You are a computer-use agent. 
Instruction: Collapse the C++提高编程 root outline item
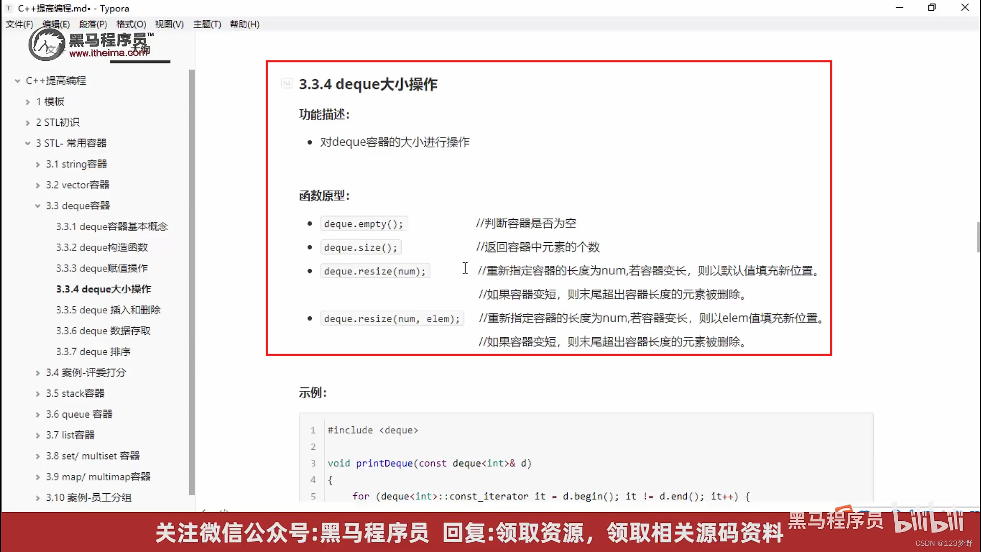(x=17, y=80)
